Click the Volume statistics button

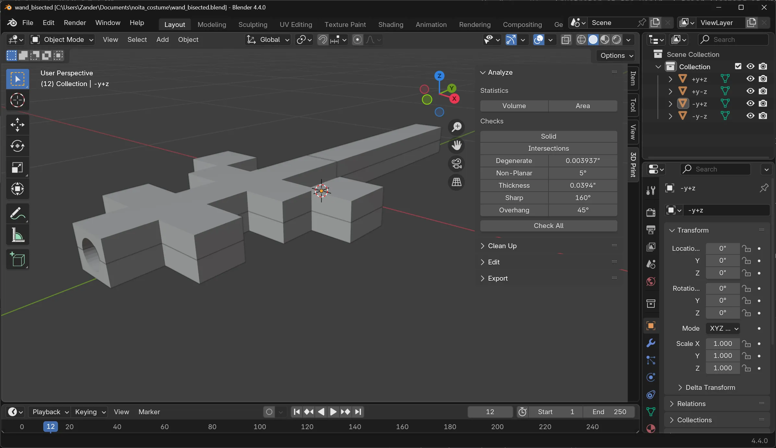514,106
